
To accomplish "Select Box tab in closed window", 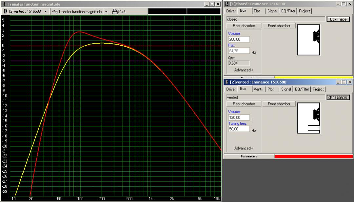I will (243, 10).
